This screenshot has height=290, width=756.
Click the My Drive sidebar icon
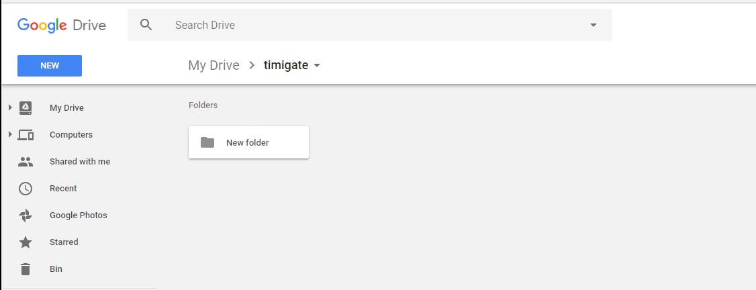coord(26,107)
